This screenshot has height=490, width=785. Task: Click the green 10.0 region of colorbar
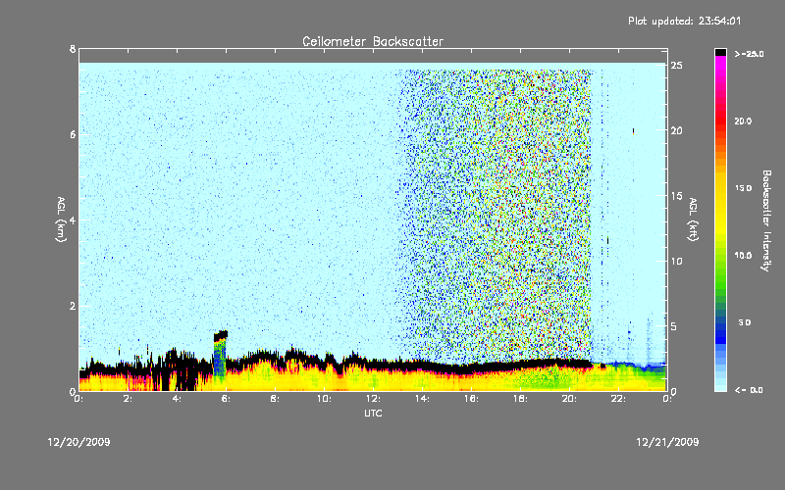point(720,256)
